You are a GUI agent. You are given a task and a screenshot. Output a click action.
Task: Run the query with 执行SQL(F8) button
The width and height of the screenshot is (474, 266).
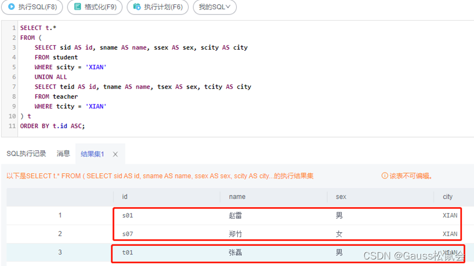[32, 7]
